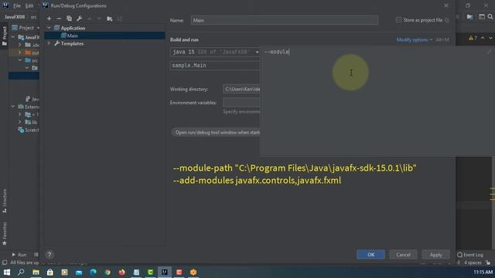This screenshot has width=495, height=278.
Task: Click the taskbar clock showing 11:15 AM
Action: point(483,272)
